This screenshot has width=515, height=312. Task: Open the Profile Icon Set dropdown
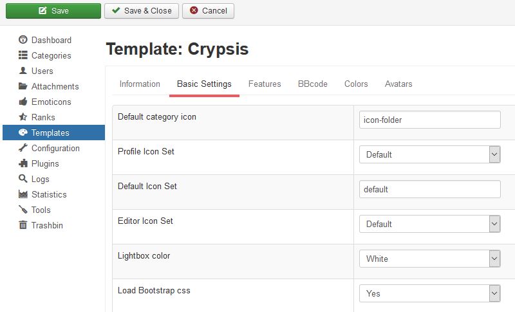point(429,154)
